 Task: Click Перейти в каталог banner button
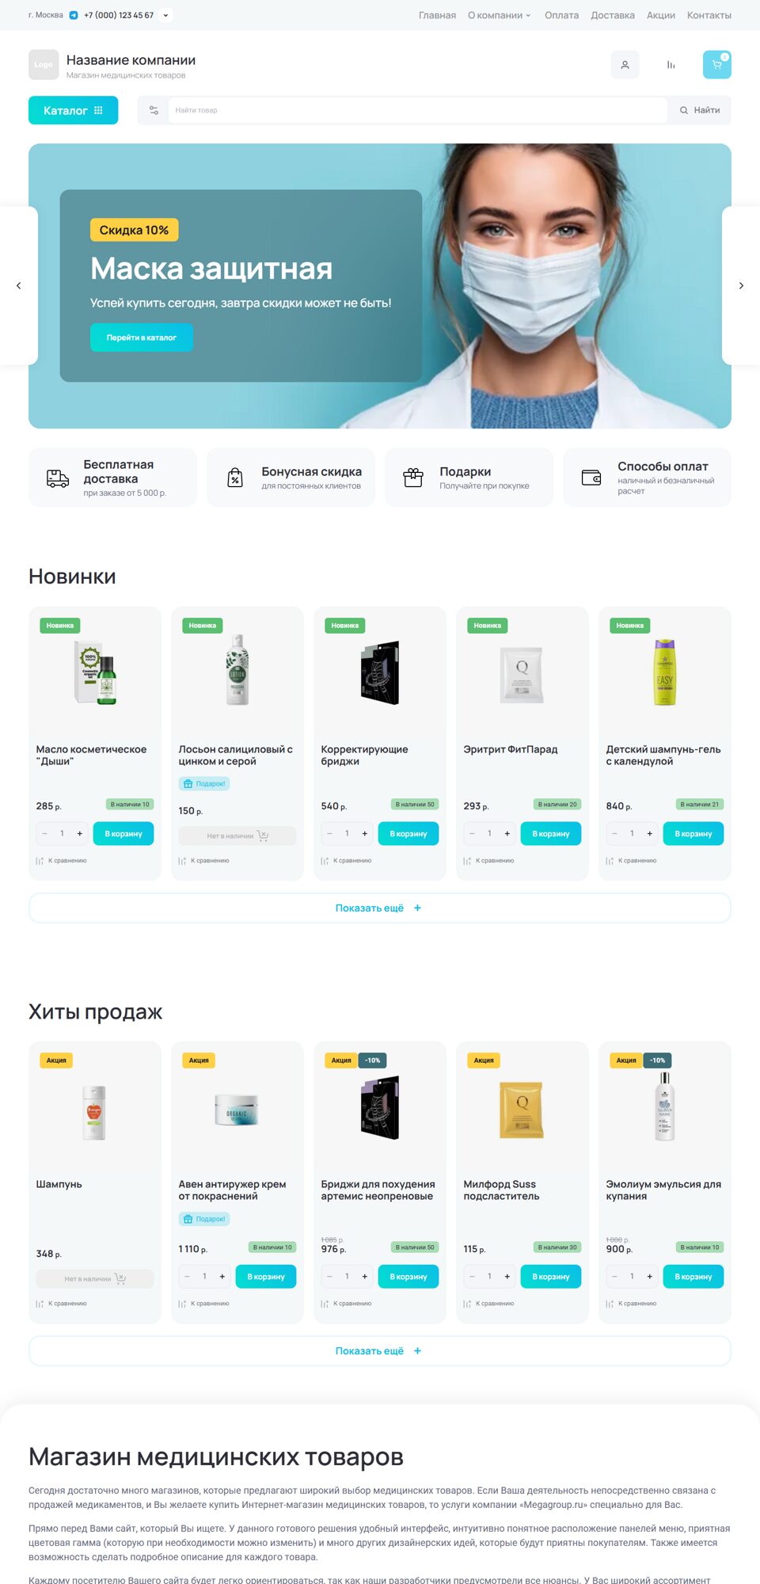[x=142, y=337]
